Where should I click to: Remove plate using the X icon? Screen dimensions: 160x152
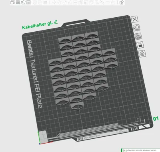[135, 19]
